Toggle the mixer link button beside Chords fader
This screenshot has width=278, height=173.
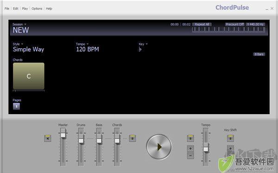(133, 138)
